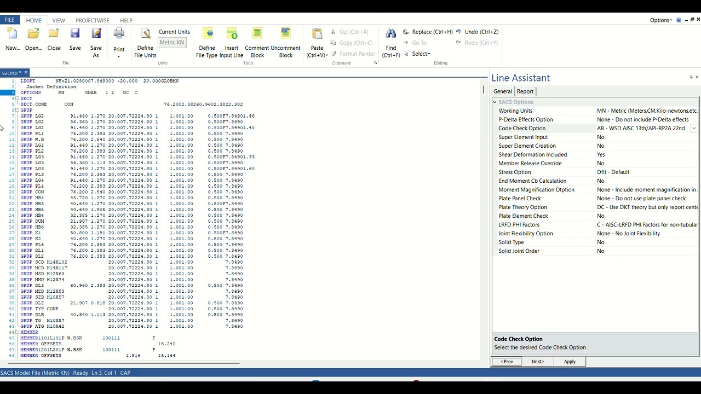Select the Plate Theory Option value
The width and height of the screenshot is (701, 394).
click(x=647, y=207)
